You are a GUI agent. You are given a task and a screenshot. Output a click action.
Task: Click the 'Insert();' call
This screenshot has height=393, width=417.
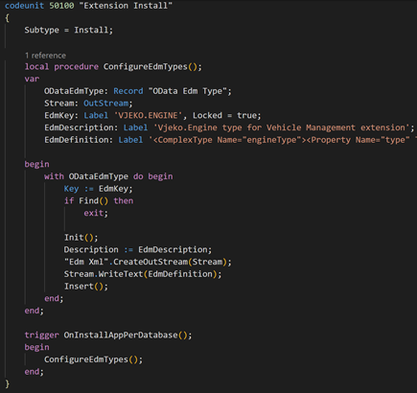[x=86, y=287]
